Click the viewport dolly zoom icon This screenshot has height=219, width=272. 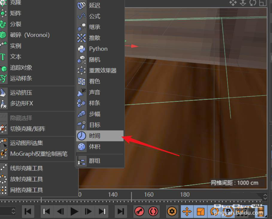tap(243, 3)
